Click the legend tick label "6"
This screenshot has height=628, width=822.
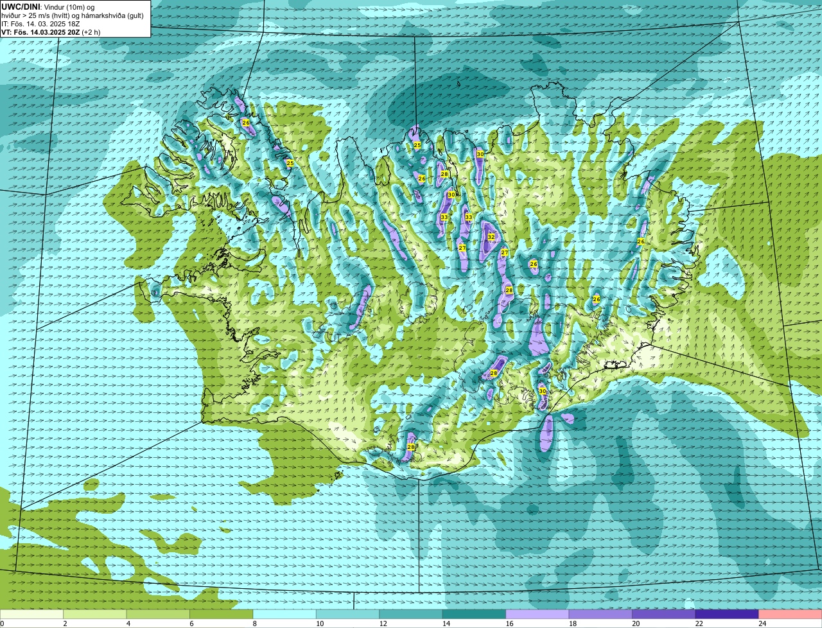(191, 624)
